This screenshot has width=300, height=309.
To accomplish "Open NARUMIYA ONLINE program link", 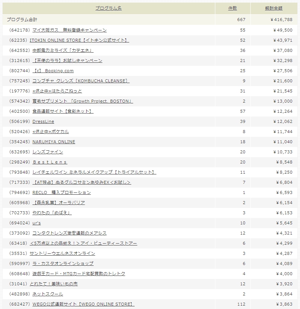I will [x=54, y=142].
